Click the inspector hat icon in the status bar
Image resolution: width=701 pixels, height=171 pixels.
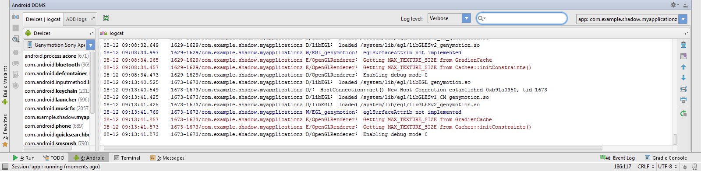pyautogui.click(x=694, y=167)
